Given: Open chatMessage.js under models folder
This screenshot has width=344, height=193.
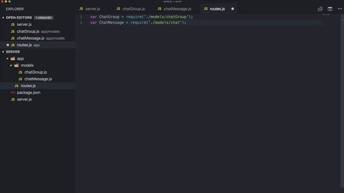Looking at the screenshot, I should point(38,79).
